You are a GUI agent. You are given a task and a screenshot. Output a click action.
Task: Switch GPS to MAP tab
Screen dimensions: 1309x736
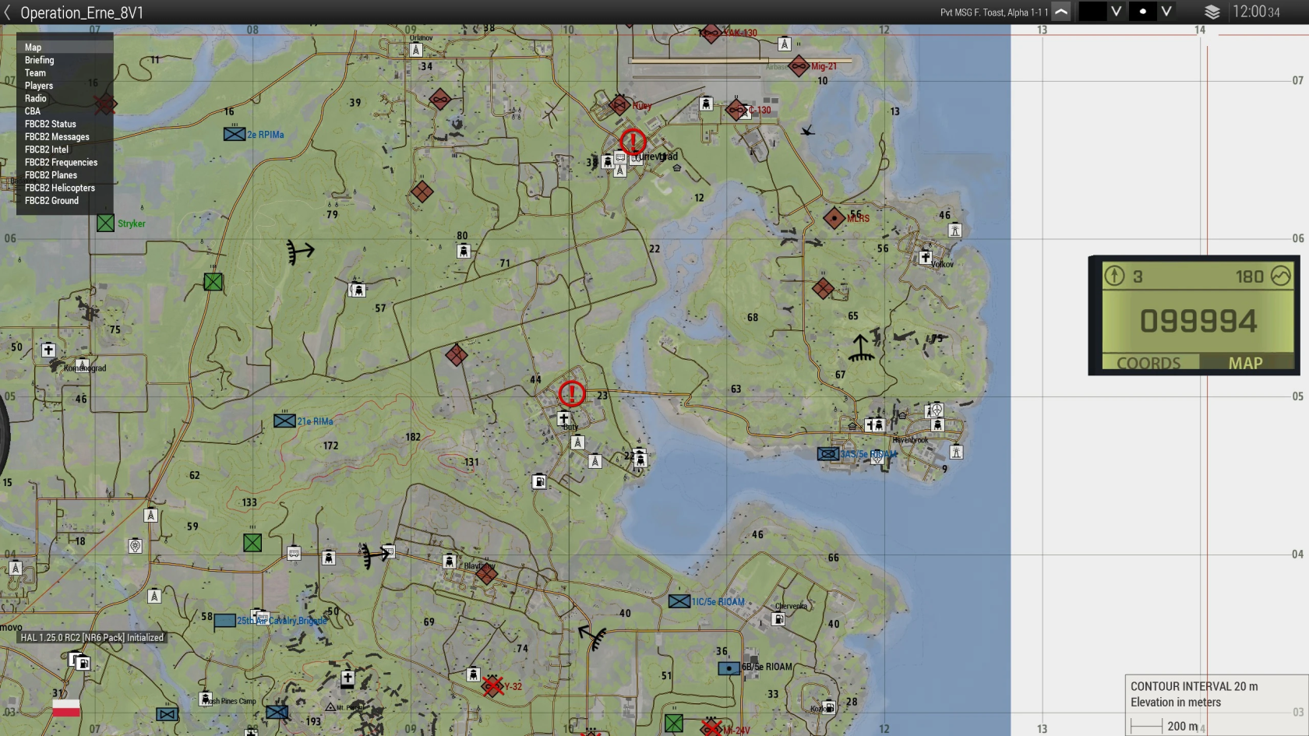tap(1245, 363)
